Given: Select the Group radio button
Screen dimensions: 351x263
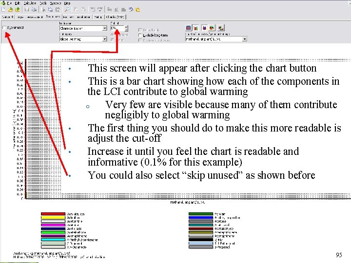Looking at the screenshot, I should [113, 40].
